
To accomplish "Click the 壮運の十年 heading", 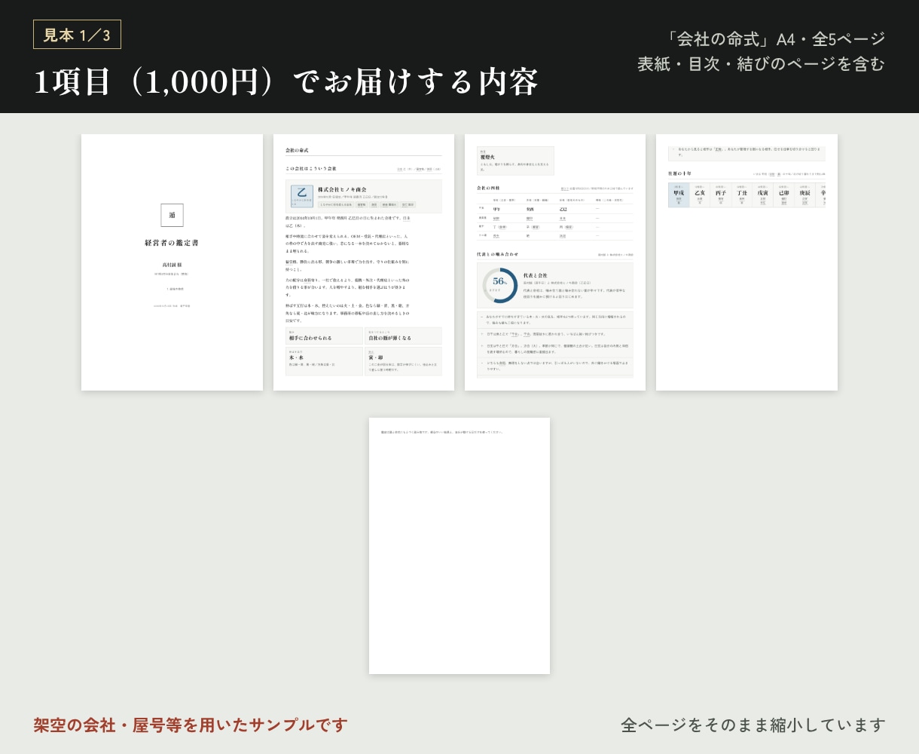I will tap(679, 173).
